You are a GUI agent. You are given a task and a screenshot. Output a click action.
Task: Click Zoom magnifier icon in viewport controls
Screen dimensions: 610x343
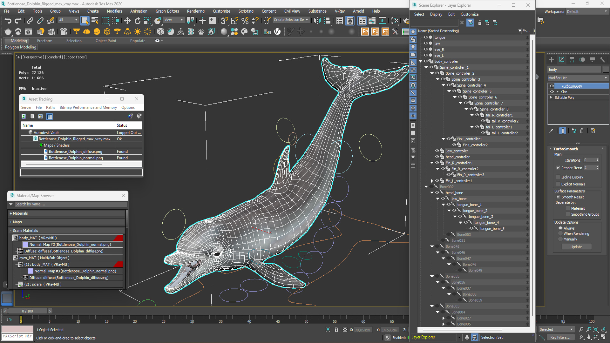(x=581, y=329)
